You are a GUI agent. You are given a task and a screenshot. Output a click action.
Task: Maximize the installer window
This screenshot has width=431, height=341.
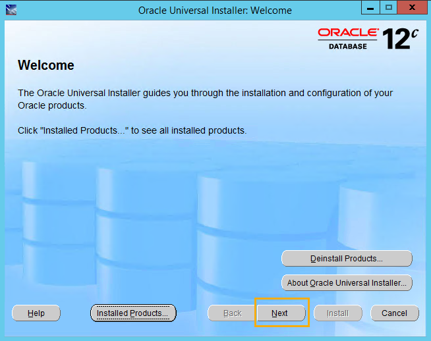(x=388, y=7)
